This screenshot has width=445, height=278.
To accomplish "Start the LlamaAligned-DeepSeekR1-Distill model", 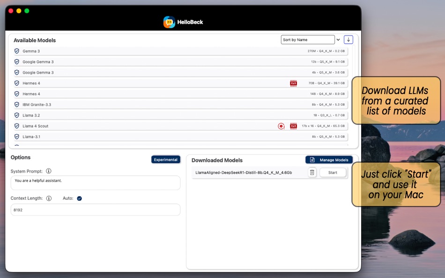I will (x=333, y=173).
